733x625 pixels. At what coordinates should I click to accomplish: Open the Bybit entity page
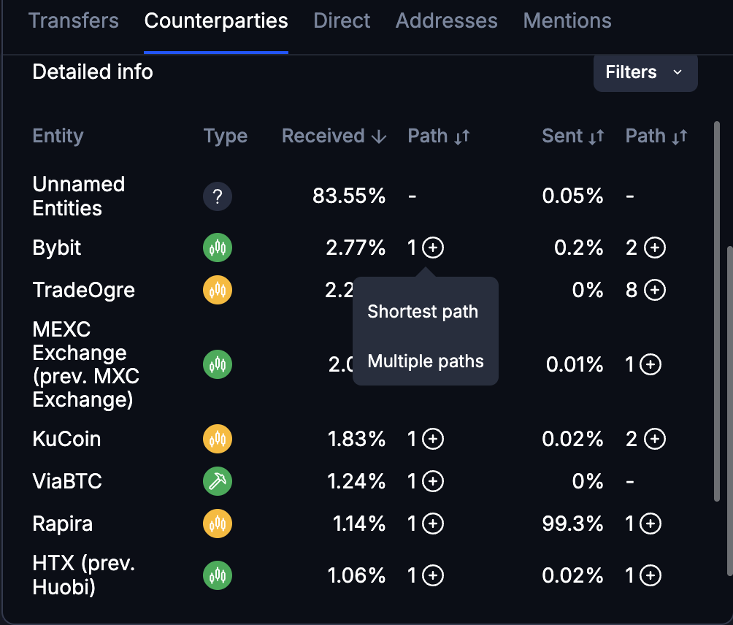click(56, 248)
